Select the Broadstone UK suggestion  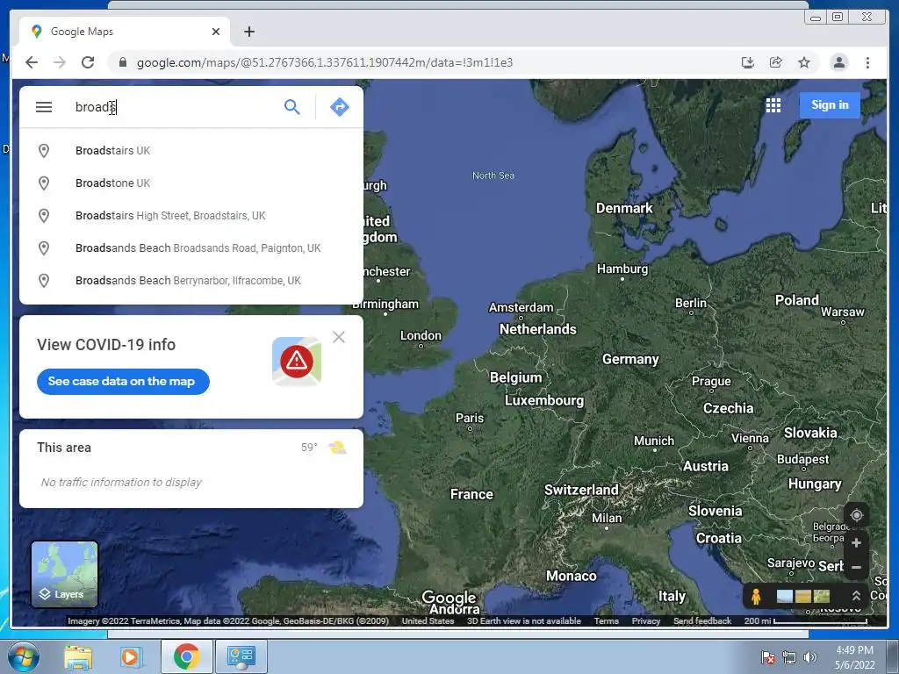[191, 183]
